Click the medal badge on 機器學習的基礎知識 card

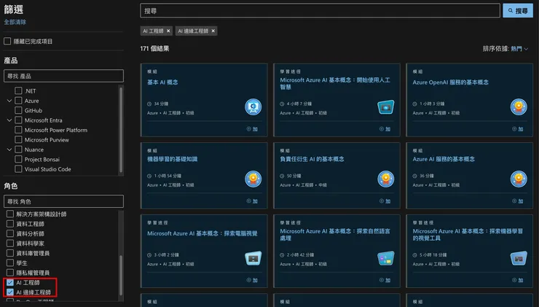(253, 179)
